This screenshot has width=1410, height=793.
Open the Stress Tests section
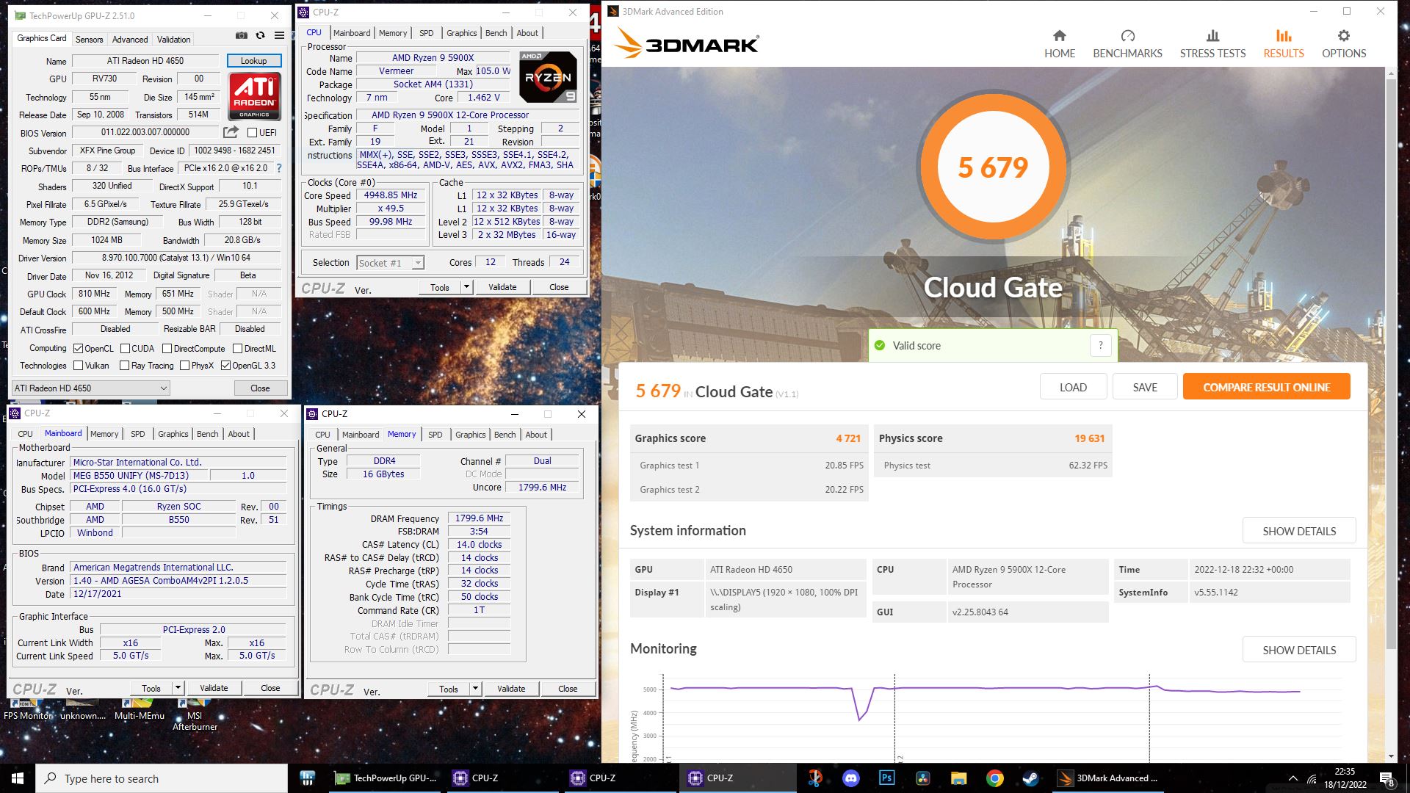point(1212,44)
